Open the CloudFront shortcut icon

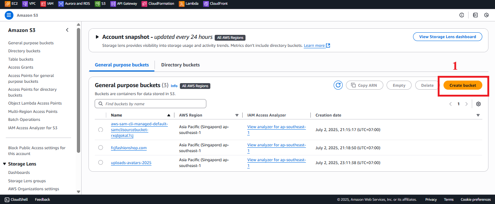coord(206,4)
